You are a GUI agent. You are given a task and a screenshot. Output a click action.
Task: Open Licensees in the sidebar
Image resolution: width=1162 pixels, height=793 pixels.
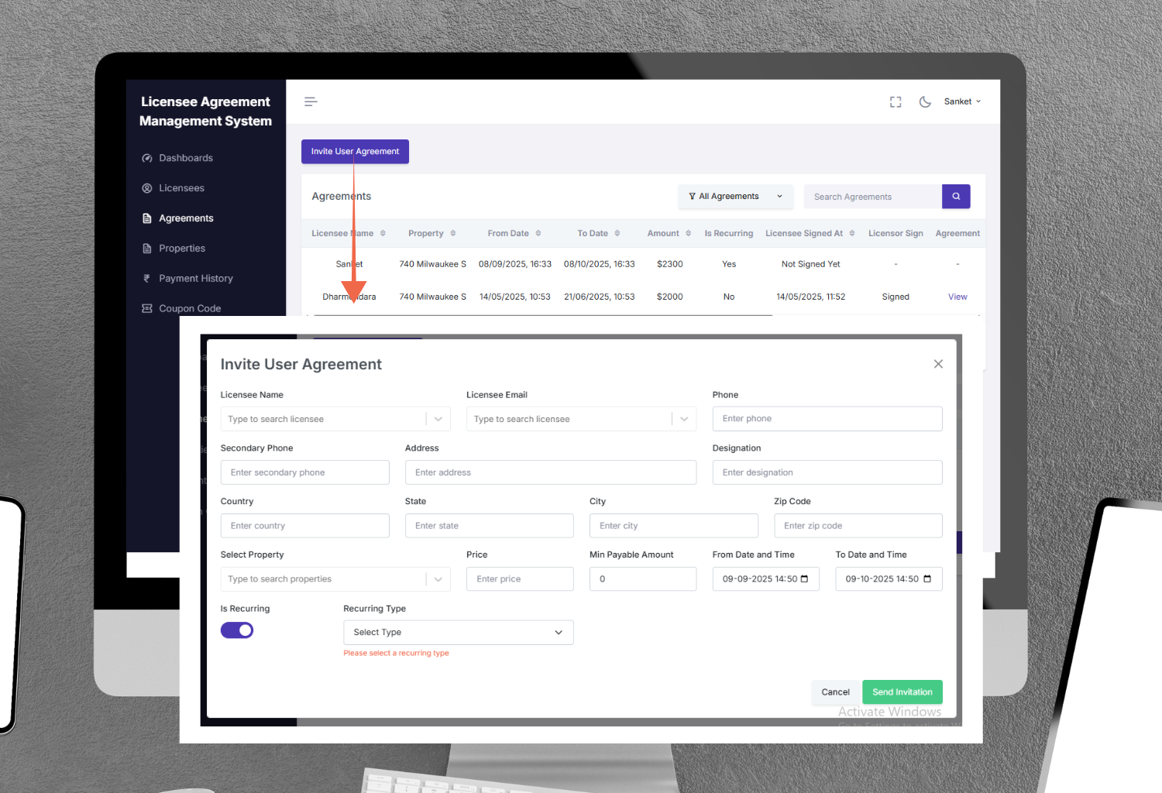tap(181, 188)
